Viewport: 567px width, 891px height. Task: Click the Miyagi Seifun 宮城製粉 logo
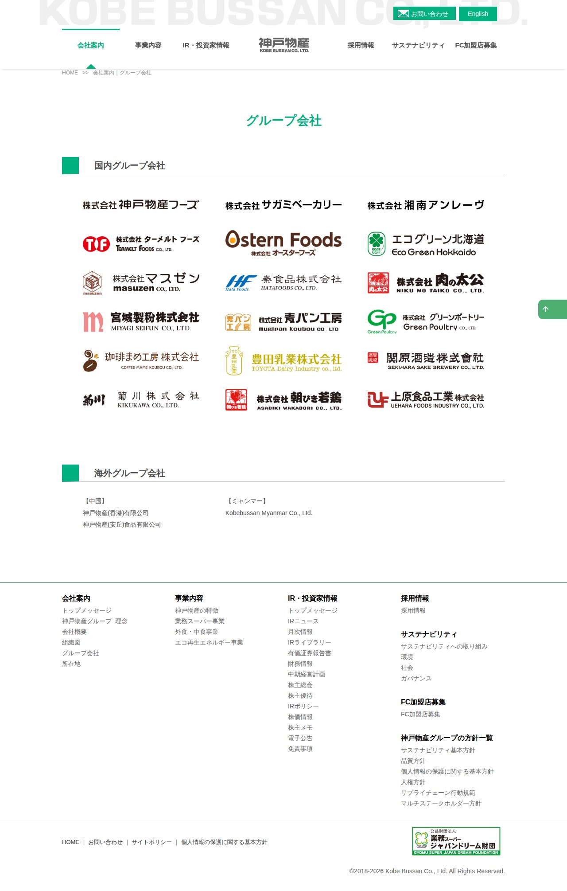pyautogui.click(x=141, y=322)
